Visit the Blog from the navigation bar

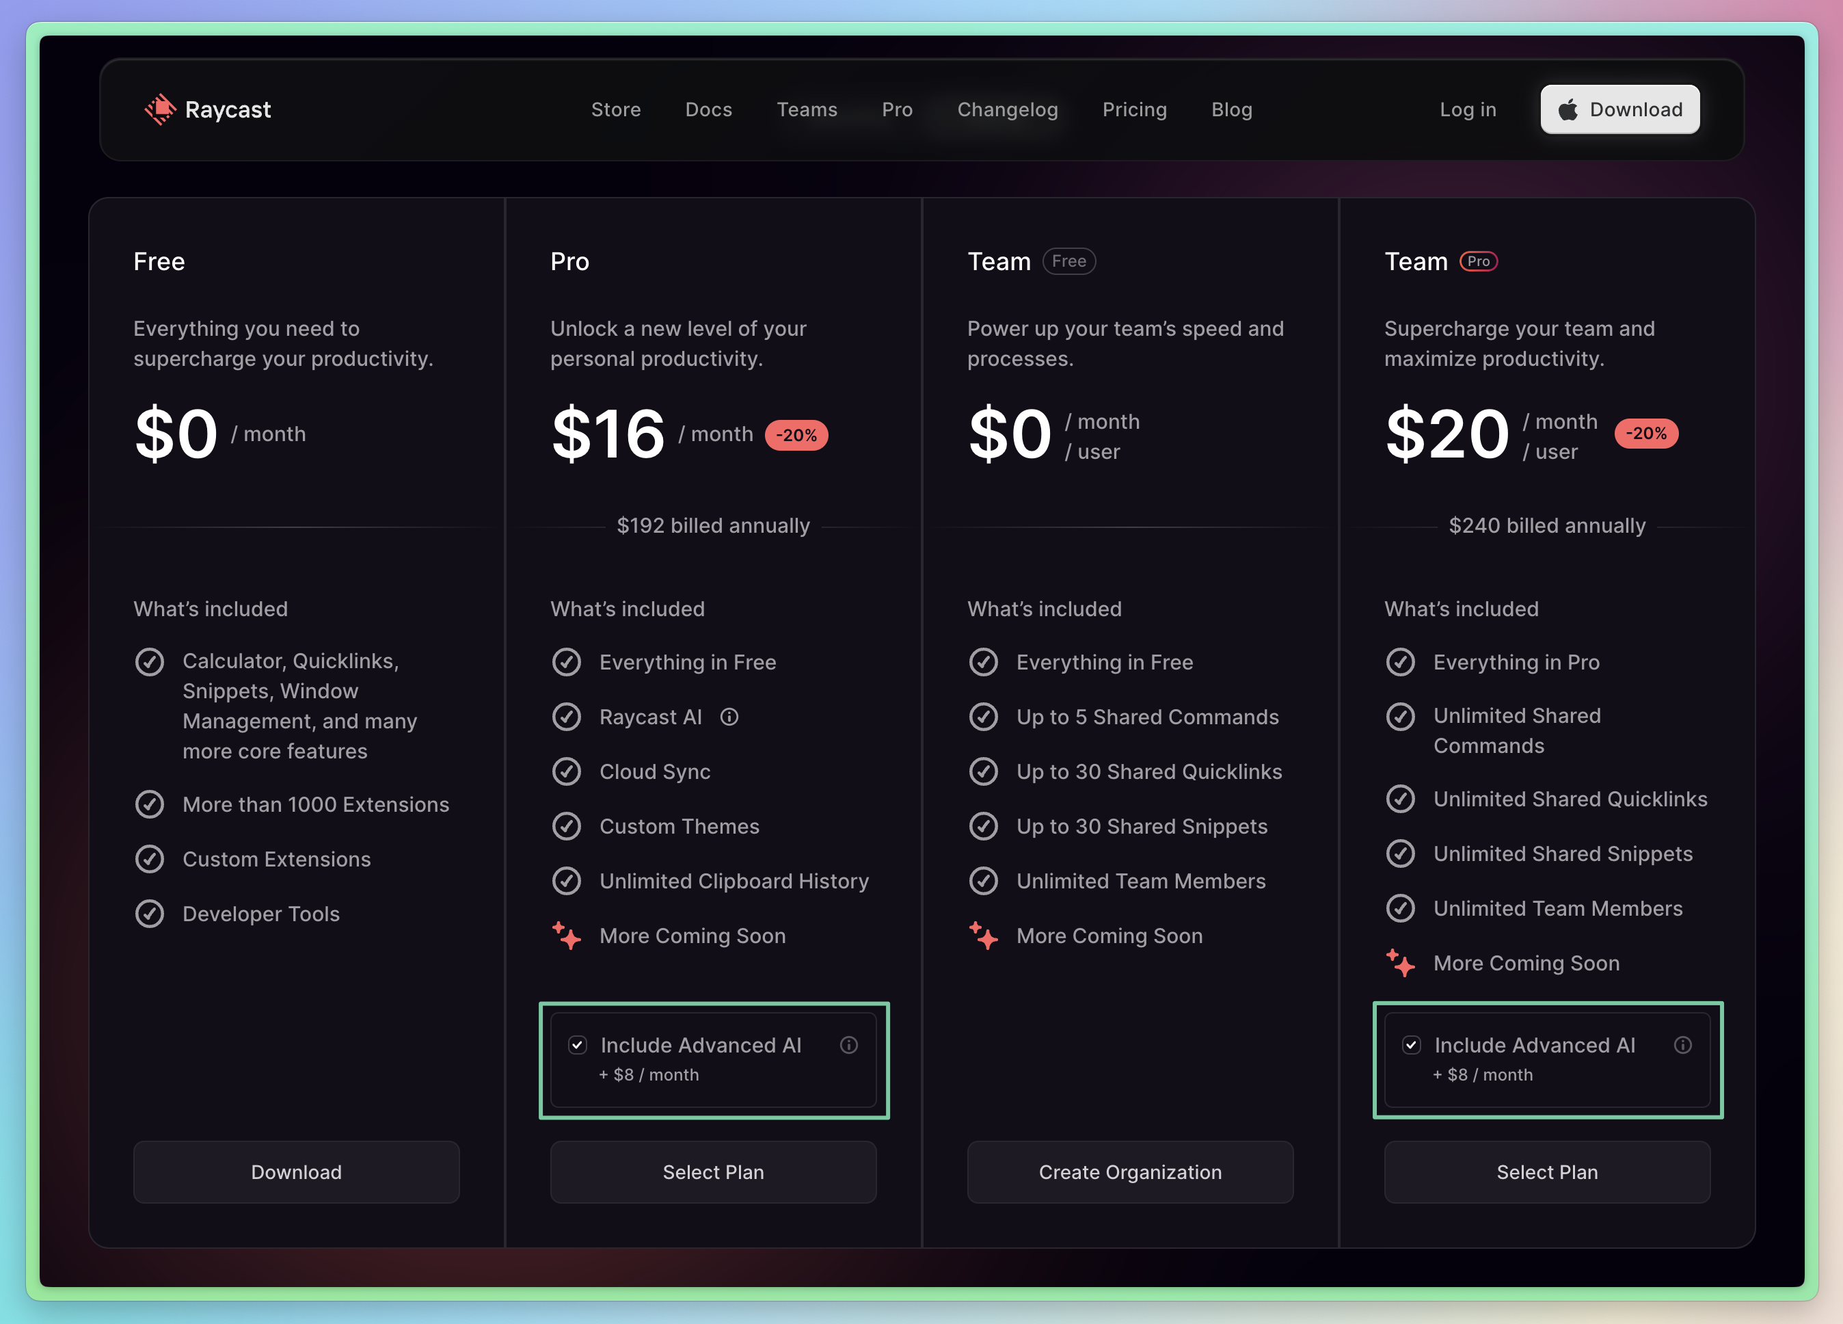pyautogui.click(x=1232, y=109)
